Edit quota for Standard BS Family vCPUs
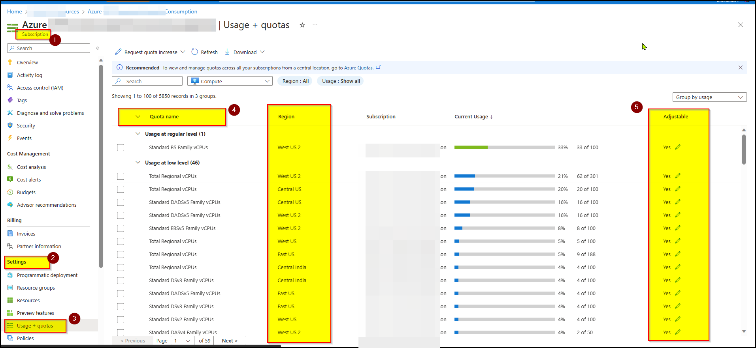This screenshot has height=348, width=756. [678, 147]
